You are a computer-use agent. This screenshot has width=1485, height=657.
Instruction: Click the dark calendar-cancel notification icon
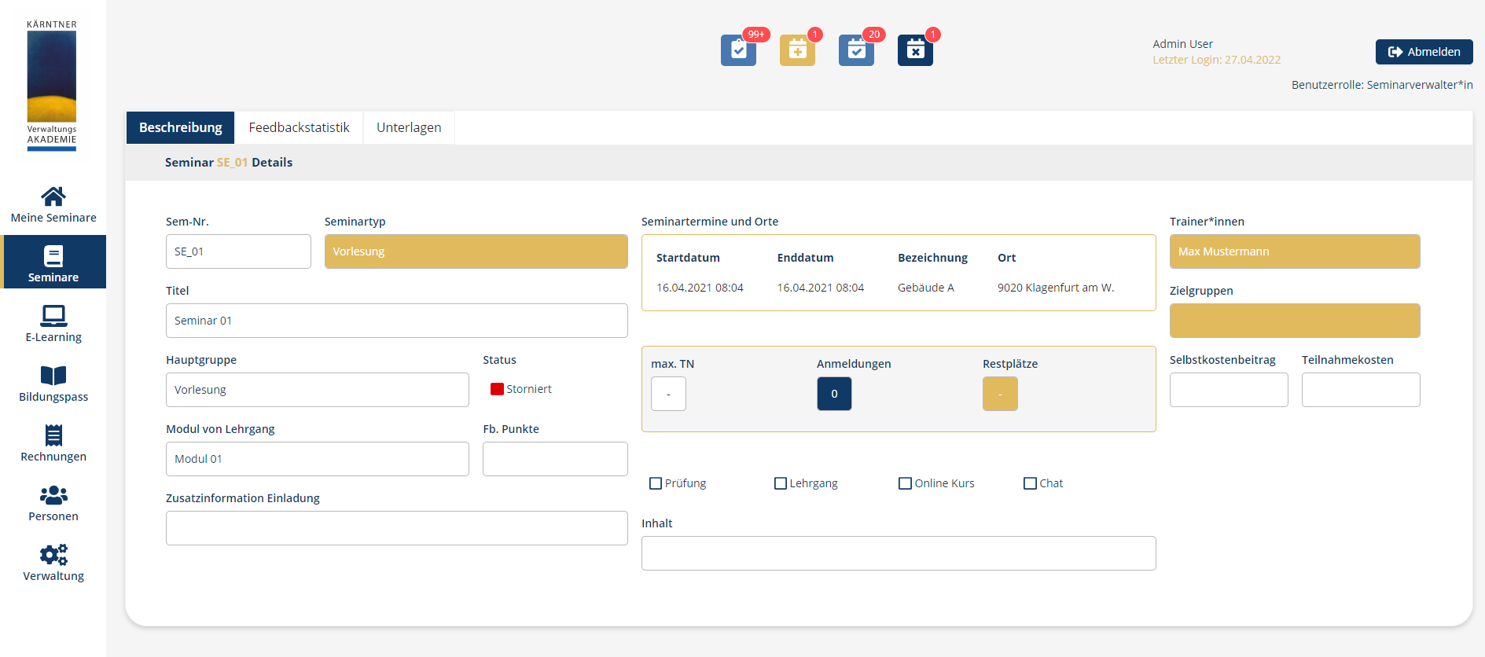[915, 50]
